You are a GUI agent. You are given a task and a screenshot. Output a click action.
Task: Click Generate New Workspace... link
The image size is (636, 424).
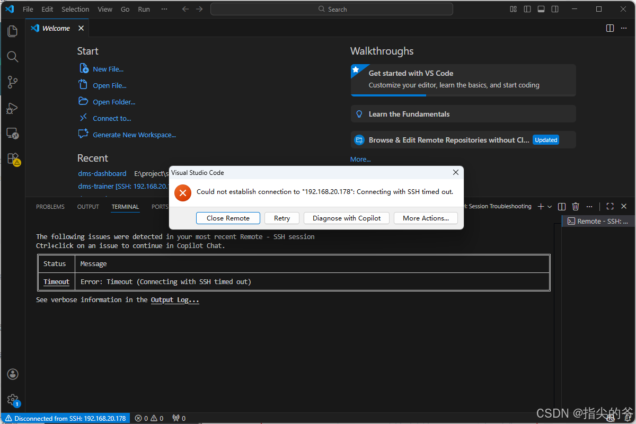[135, 135]
